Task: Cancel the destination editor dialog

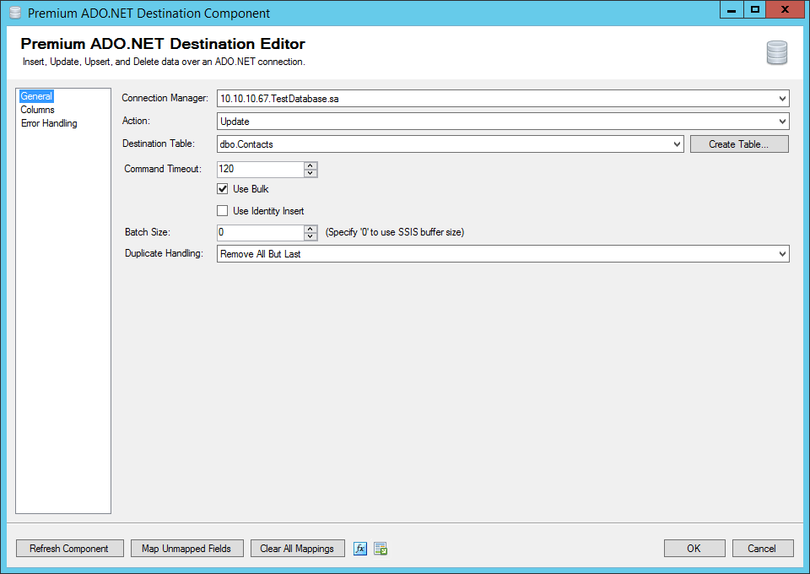Action: pyautogui.click(x=763, y=548)
